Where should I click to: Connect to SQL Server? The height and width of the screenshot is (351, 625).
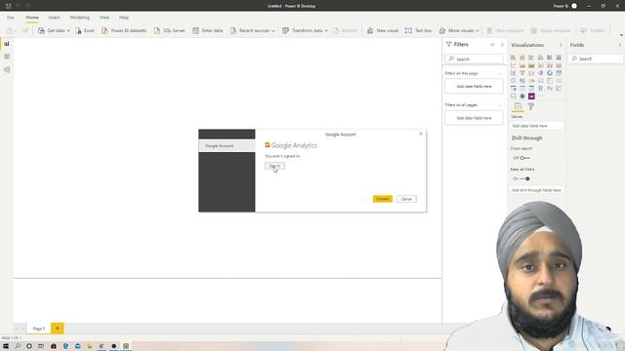(x=169, y=30)
